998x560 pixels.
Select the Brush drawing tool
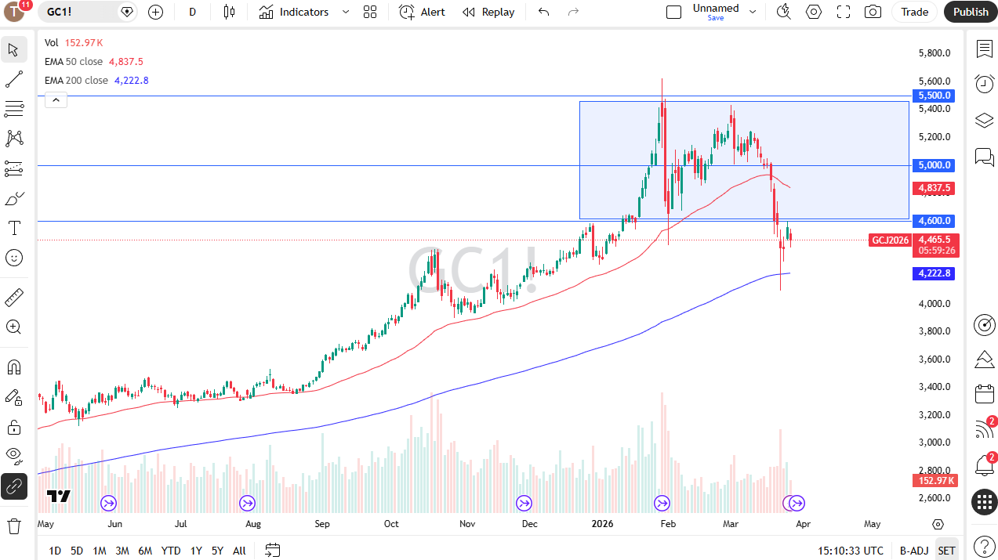13,198
